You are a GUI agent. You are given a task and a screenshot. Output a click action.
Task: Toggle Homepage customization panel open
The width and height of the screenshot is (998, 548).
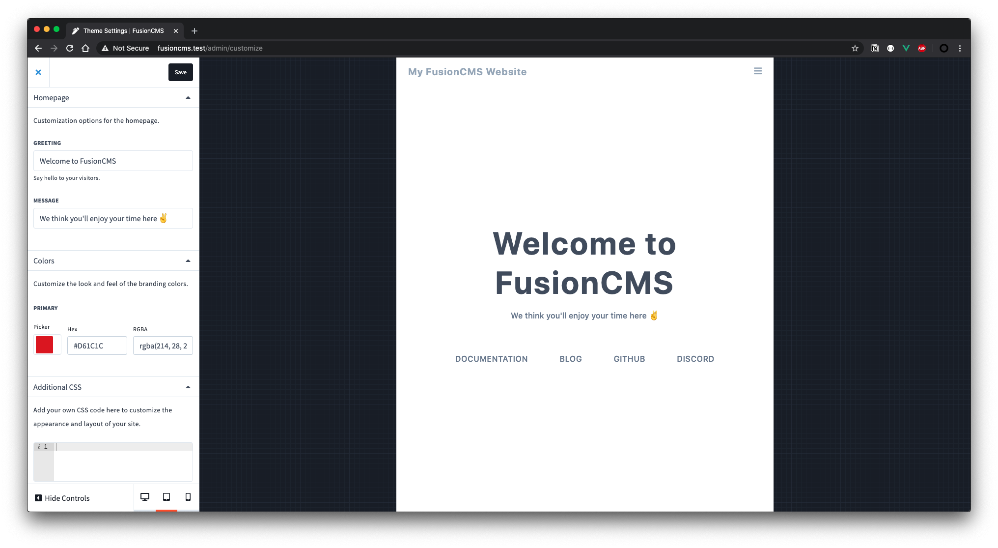point(188,98)
